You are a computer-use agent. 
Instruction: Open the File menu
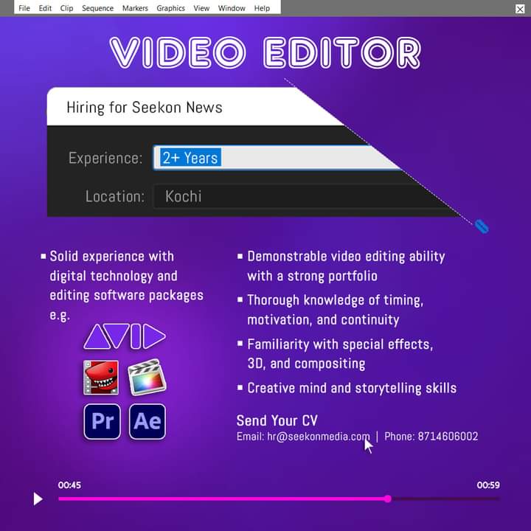(x=24, y=8)
